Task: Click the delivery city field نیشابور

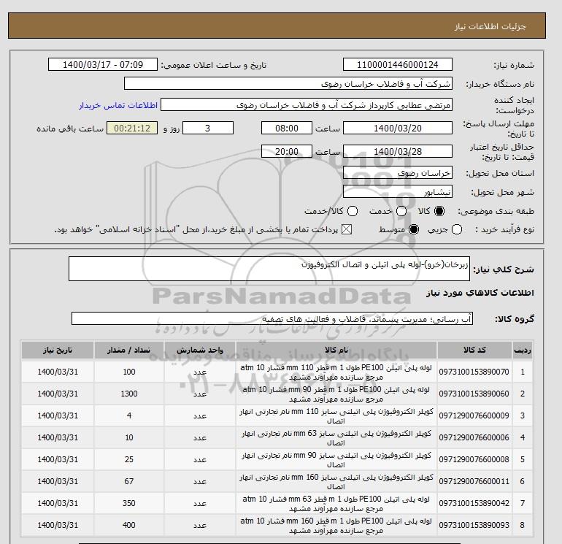Action: pyautogui.click(x=398, y=192)
